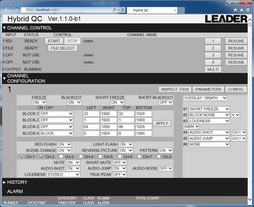Open the #2 BLOCK NOISE number dropdown
This screenshot has width=254, height=207.
pyautogui.click(x=236, y=115)
